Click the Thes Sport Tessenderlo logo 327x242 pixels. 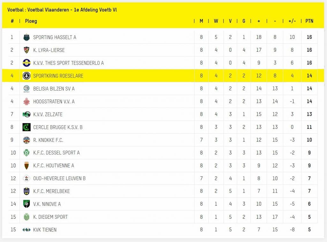27,63
